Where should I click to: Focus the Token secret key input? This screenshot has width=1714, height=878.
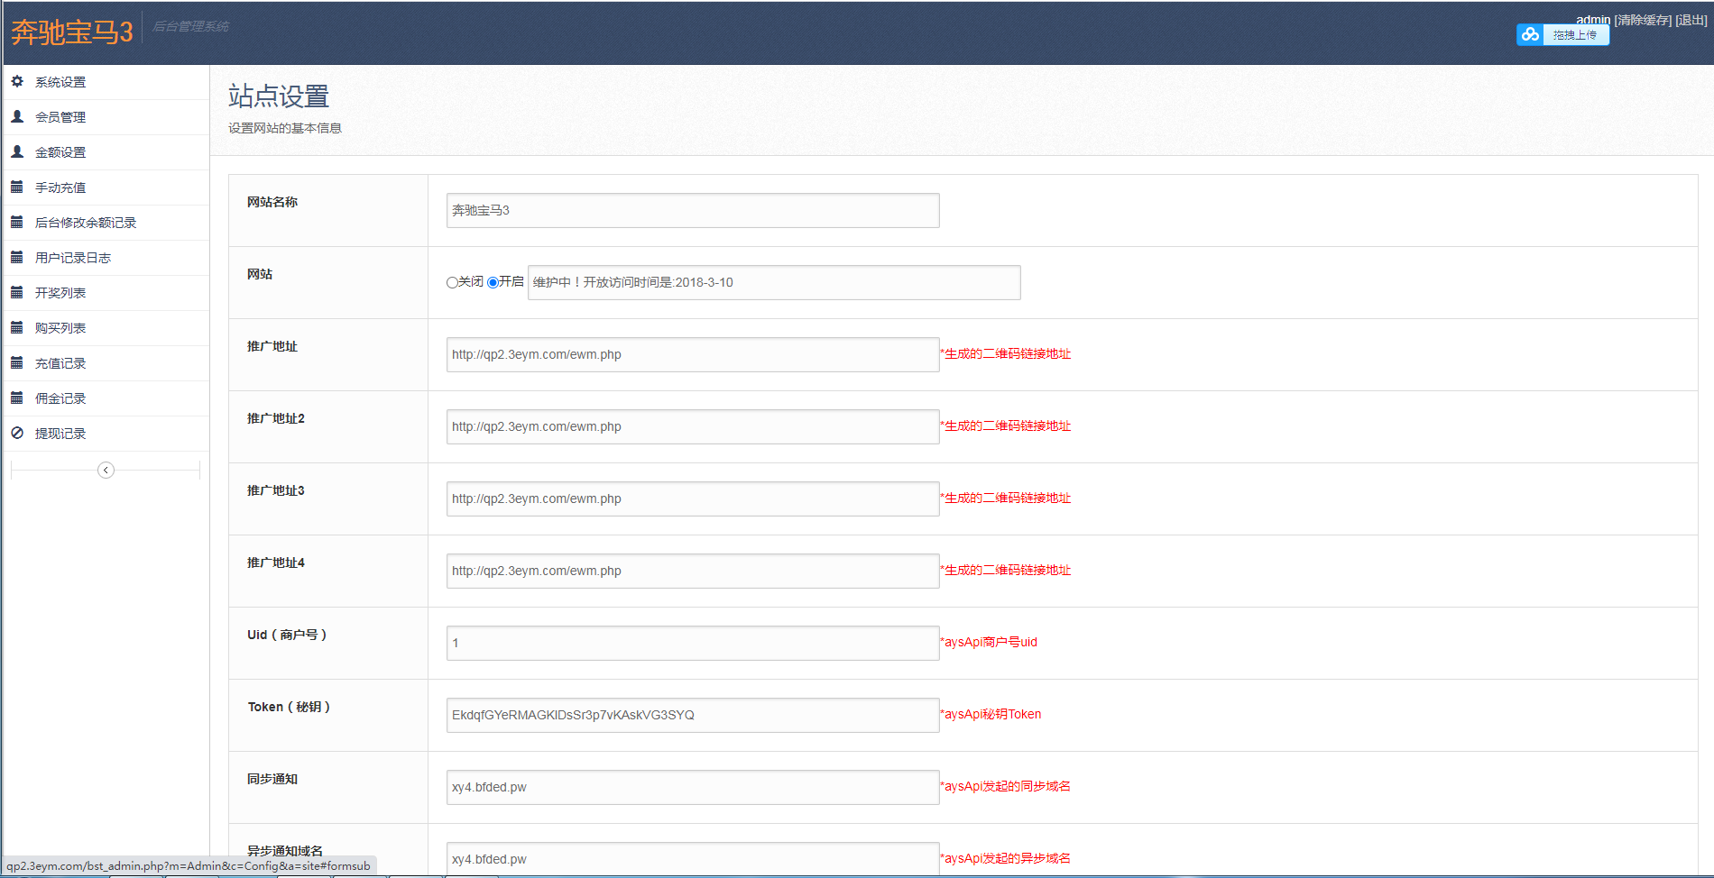pyautogui.click(x=692, y=715)
